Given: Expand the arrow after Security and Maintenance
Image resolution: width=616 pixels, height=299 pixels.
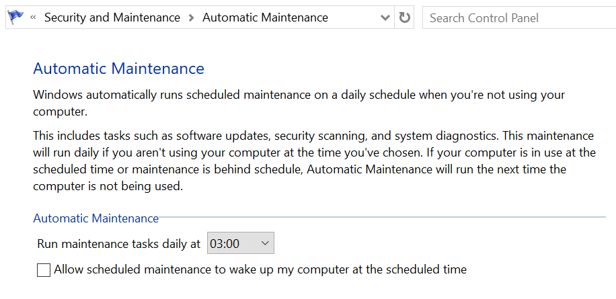Looking at the screenshot, I should coord(191,18).
